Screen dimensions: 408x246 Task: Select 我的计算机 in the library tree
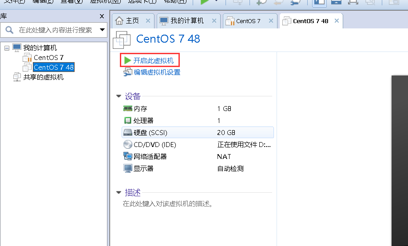(x=40, y=48)
